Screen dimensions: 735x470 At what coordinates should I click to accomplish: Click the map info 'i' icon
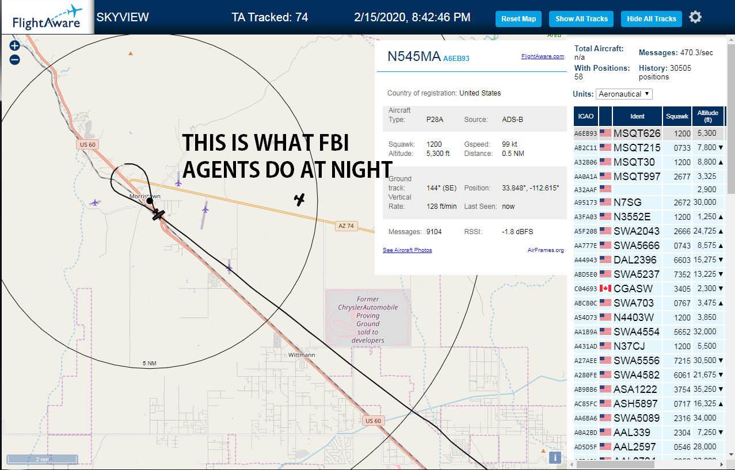[x=555, y=457]
